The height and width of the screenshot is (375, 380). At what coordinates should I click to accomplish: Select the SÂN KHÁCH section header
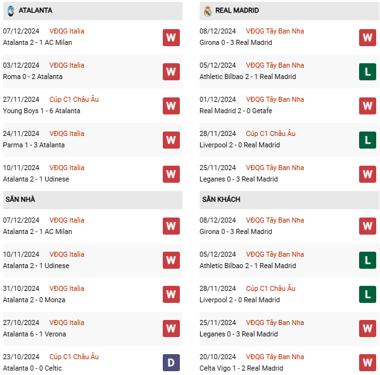coord(221,200)
